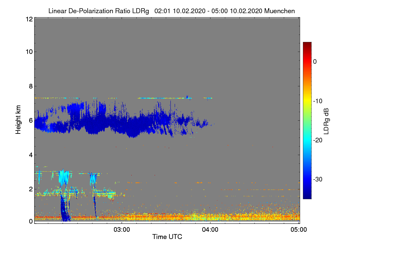Click the color bar legend
The width and height of the screenshot is (394, 263).
click(307, 120)
